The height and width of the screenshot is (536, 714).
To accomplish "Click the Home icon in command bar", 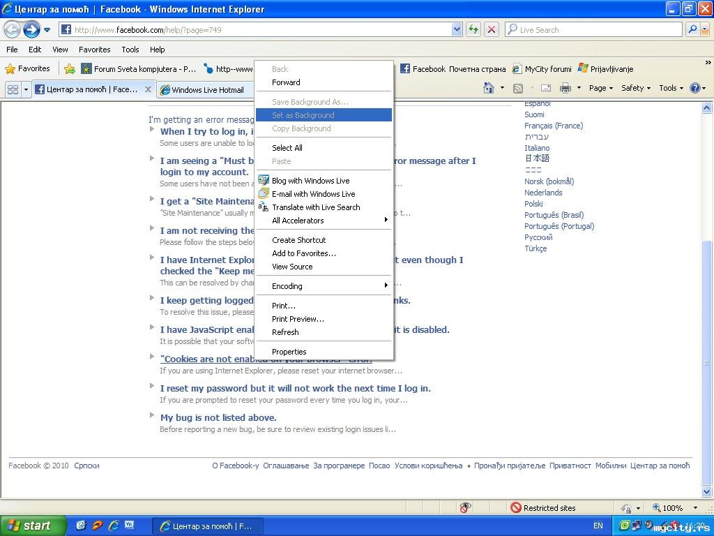I will pyautogui.click(x=489, y=88).
